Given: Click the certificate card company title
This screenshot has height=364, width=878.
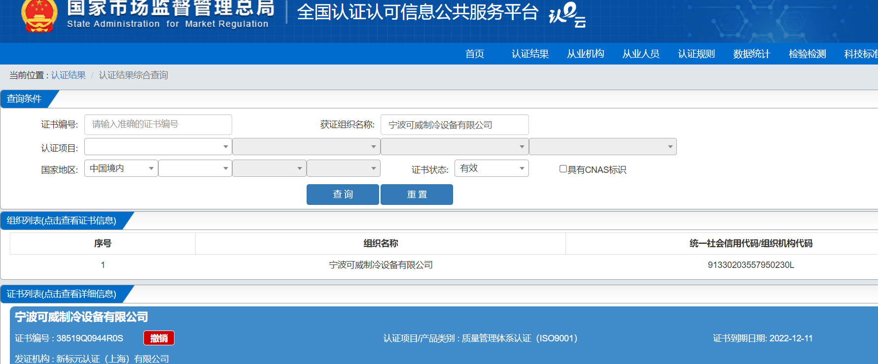Looking at the screenshot, I should 81,317.
